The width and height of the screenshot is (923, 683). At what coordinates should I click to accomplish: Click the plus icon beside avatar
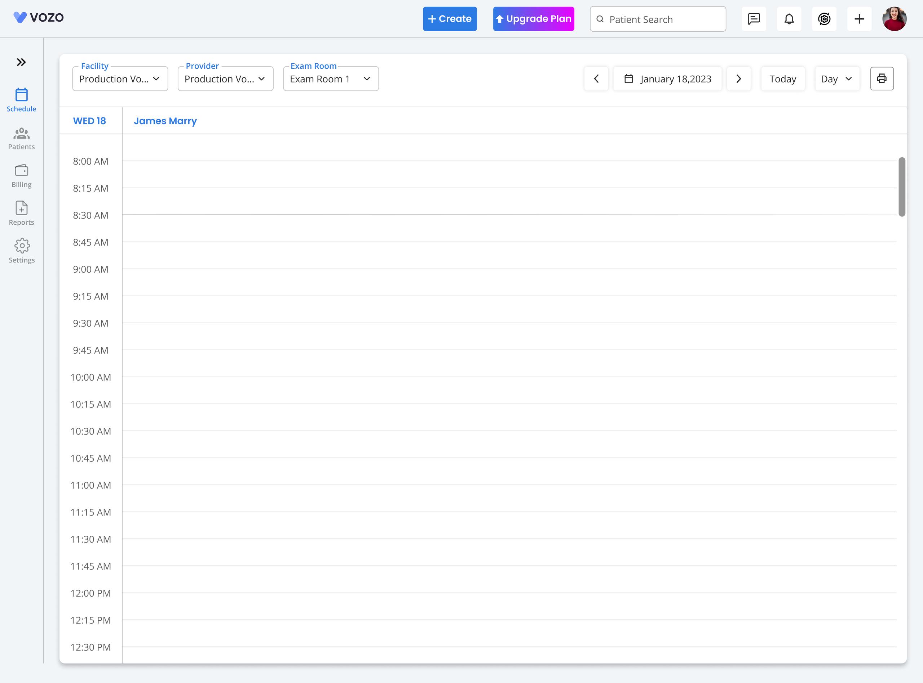[x=859, y=19]
